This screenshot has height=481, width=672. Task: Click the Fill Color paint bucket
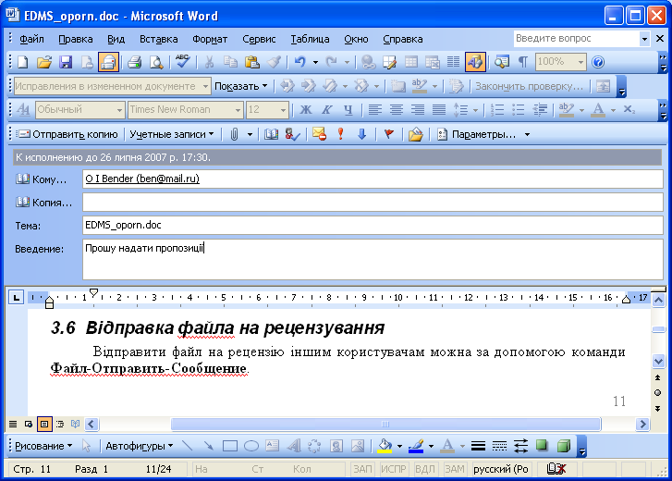tap(385, 446)
